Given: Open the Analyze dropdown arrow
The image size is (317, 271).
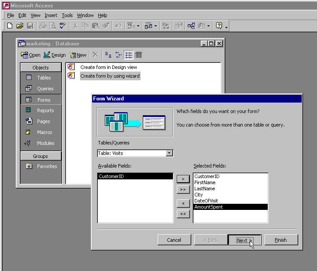Looking at the screenshot, I should (156, 26).
